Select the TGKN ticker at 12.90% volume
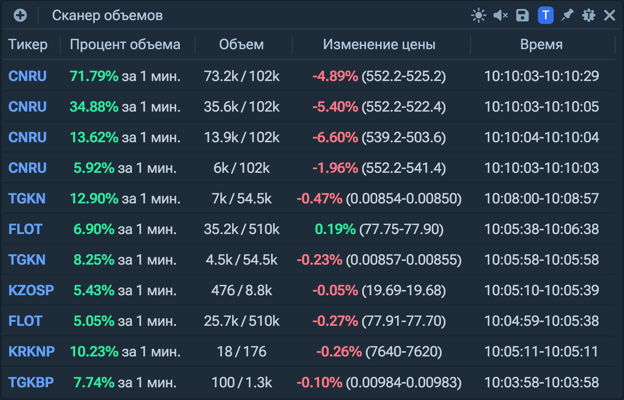Screen dimensions: 624x400 pos(27,198)
